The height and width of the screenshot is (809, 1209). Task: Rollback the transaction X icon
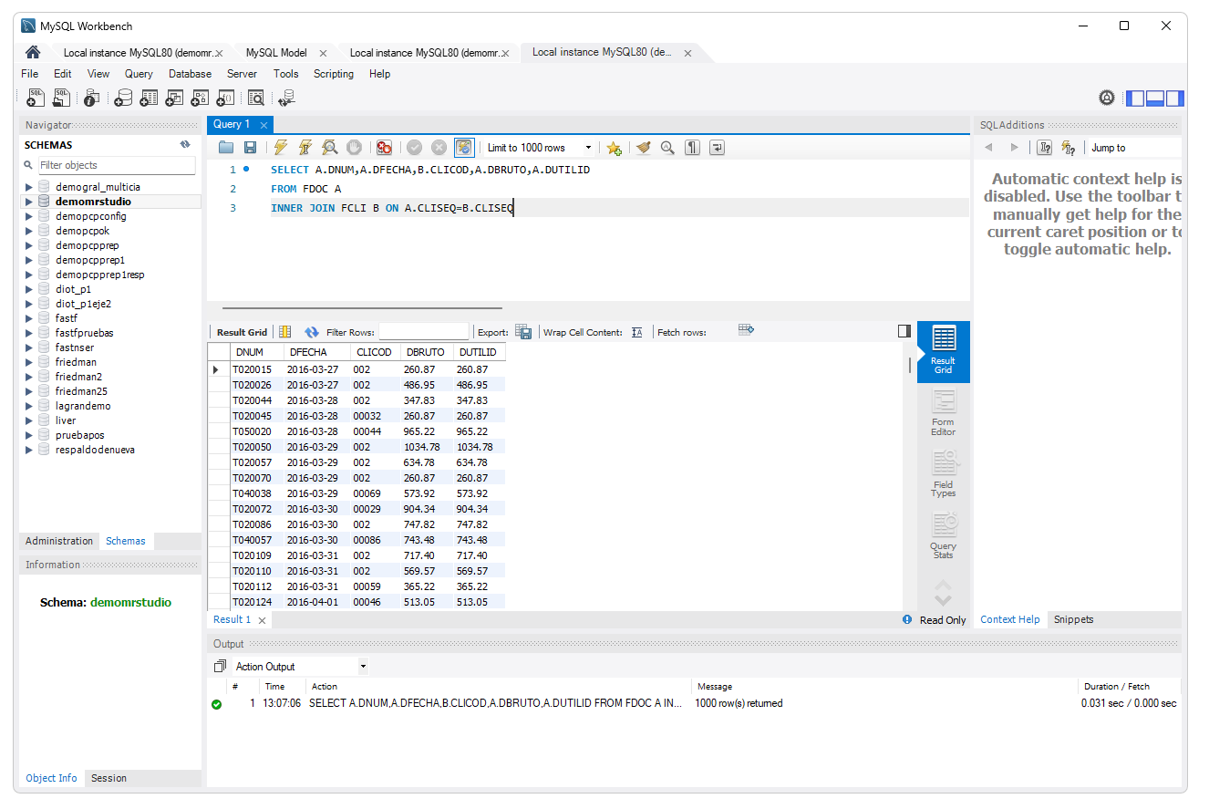(439, 147)
